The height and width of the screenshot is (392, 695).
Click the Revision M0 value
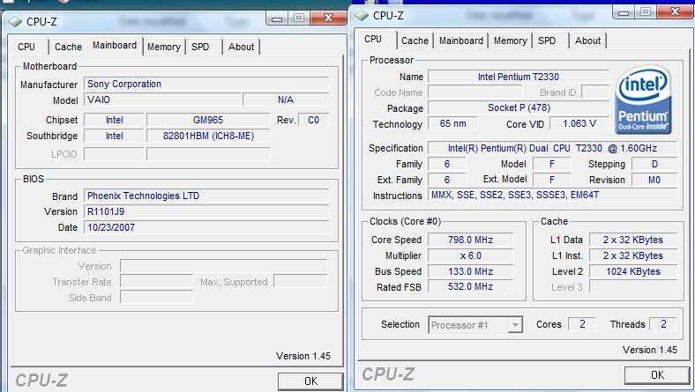[654, 180]
